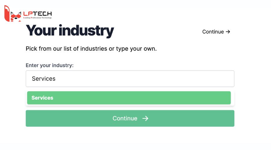Screen dimensions: 271x150
Task: Open the LPTECH homepage via header logo
Action: point(28,14)
